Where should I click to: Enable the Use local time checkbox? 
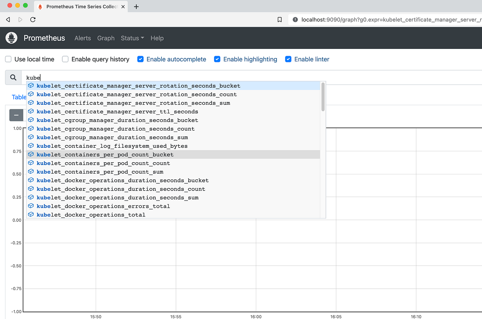(x=8, y=59)
